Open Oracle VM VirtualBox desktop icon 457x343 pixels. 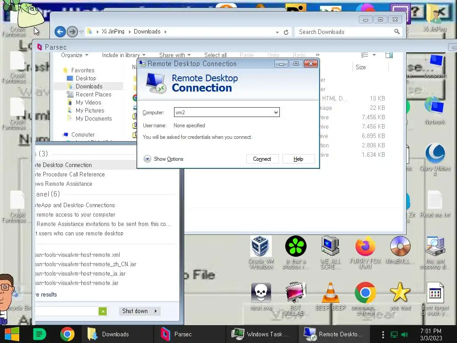261,252
